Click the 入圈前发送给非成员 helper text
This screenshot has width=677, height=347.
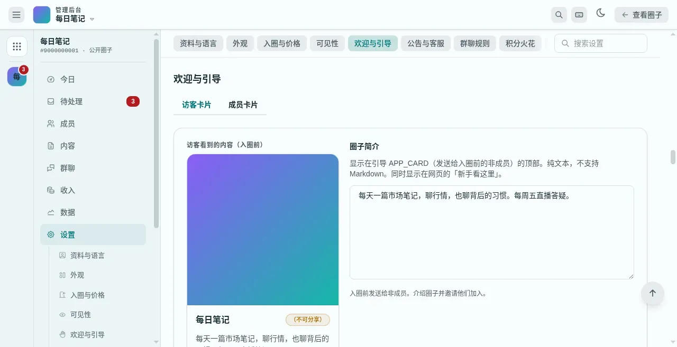click(x=418, y=293)
